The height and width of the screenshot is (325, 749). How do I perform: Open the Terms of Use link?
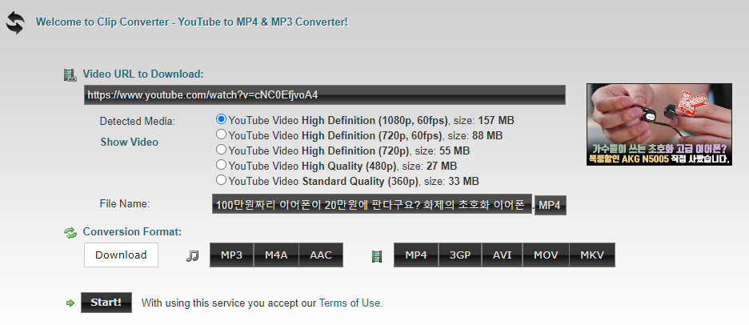pyautogui.click(x=350, y=303)
